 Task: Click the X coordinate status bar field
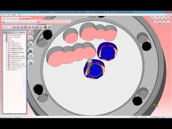134,117
